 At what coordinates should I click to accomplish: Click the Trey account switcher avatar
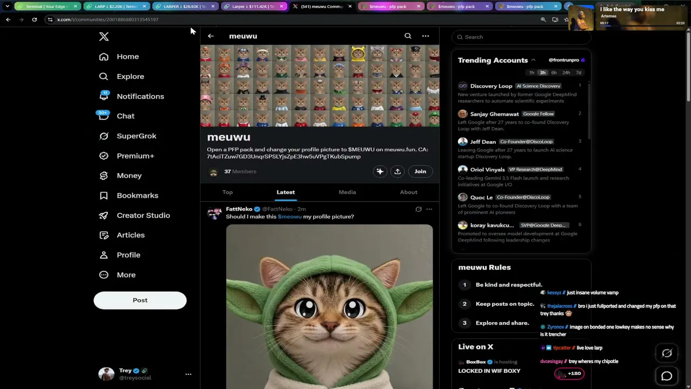tap(106, 374)
